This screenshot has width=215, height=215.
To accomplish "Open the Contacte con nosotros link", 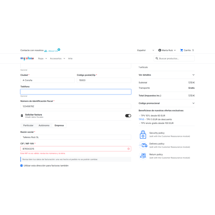I will tap(32, 50).
